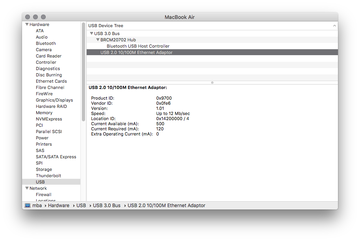Select PCI in the sidebar
The width and height of the screenshot is (360, 241).
(39, 125)
